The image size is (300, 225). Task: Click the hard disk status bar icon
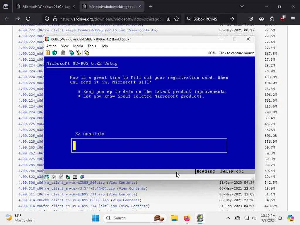[75, 177]
